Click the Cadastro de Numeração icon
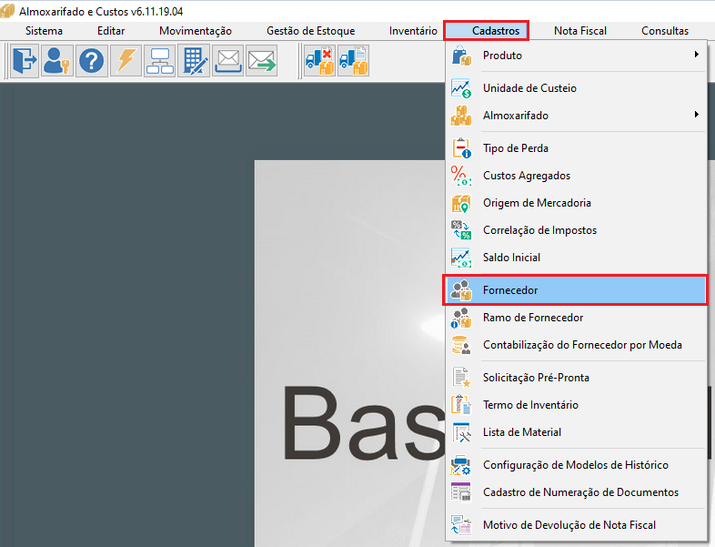 [461, 492]
